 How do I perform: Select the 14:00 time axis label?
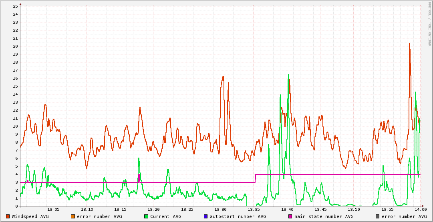pos(420,210)
